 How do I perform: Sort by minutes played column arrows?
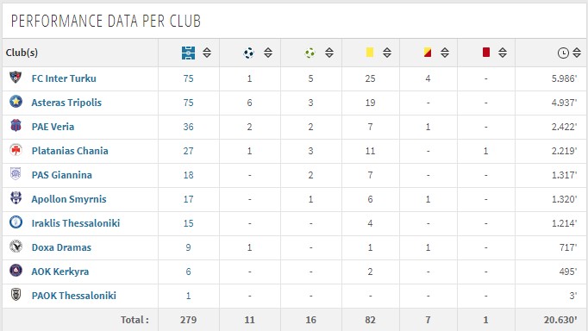(x=577, y=53)
